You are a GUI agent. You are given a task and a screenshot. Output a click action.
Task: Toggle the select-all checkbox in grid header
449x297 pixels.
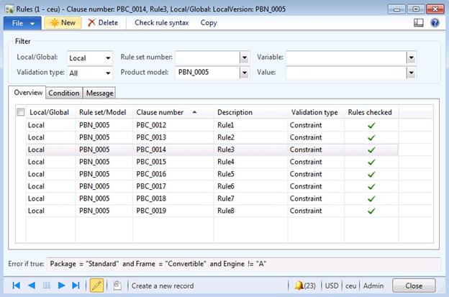pos(21,112)
